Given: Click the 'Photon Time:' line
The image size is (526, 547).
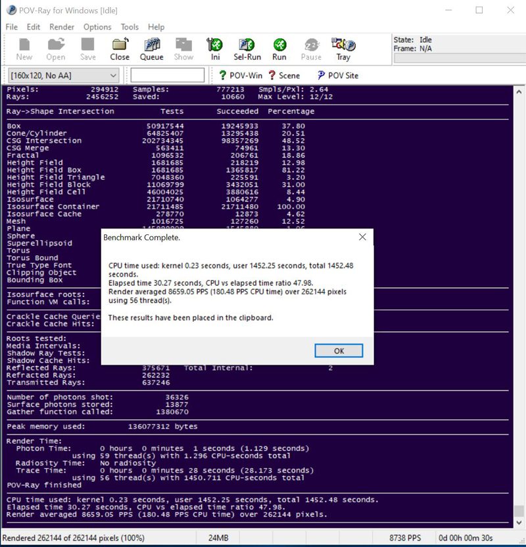Looking at the screenshot, I should pos(162,448).
